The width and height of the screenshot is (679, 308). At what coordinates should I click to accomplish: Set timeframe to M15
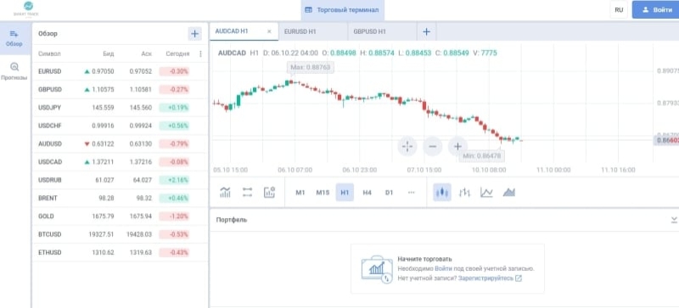323,193
